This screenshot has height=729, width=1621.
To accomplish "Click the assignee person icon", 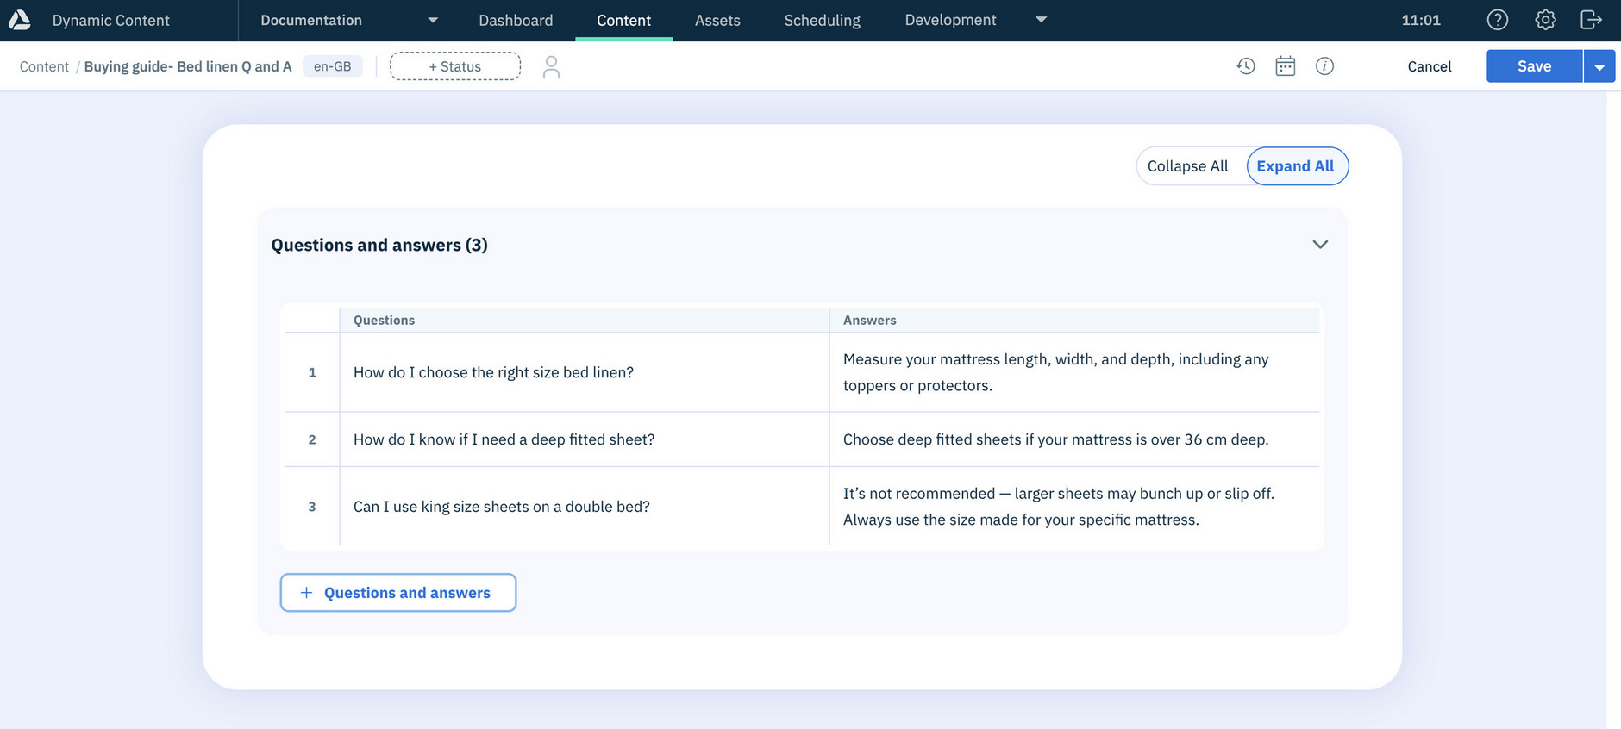I will tap(551, 66).
